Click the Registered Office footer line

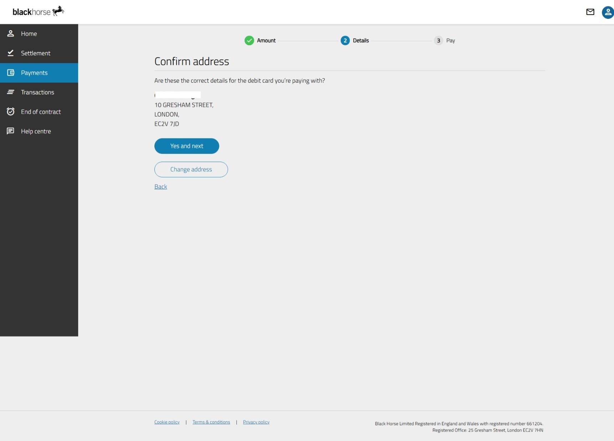pos(488,430)
